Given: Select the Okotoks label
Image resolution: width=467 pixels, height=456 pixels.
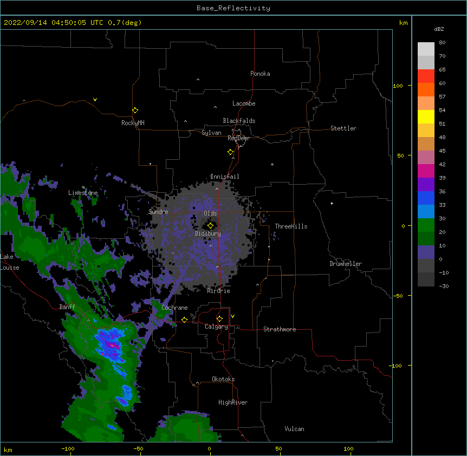Looking at the screenshot, I should pyautogui.click(x=223, y=379).
